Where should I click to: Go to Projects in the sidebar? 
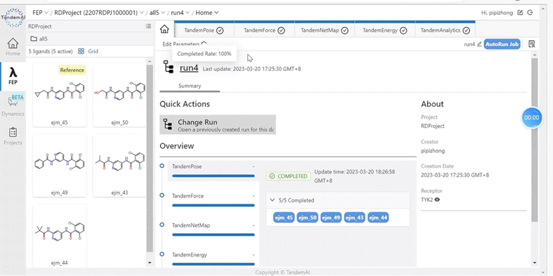(x=13, y=135)
